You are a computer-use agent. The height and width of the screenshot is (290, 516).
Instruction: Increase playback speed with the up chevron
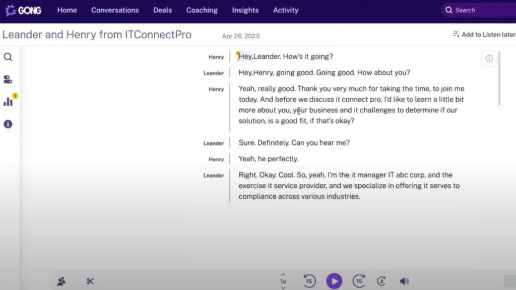coord(283,275)
